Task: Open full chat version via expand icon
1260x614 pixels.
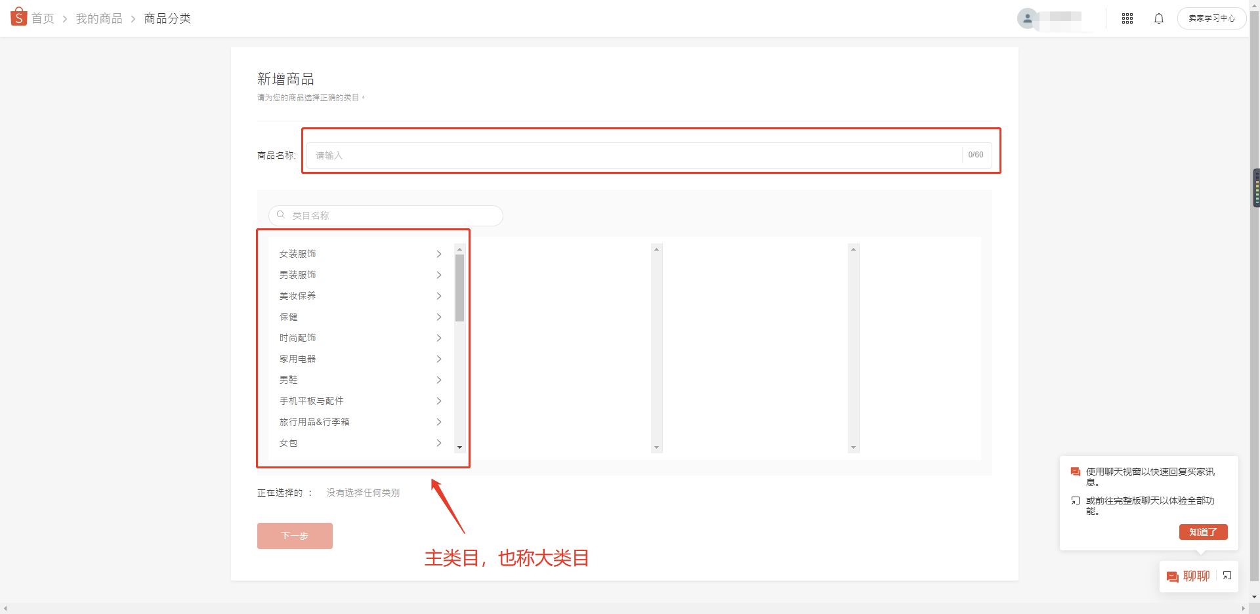Action: coord(1227,576)
